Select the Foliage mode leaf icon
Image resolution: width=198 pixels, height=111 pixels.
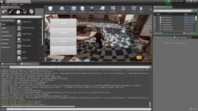pos(25,12)
